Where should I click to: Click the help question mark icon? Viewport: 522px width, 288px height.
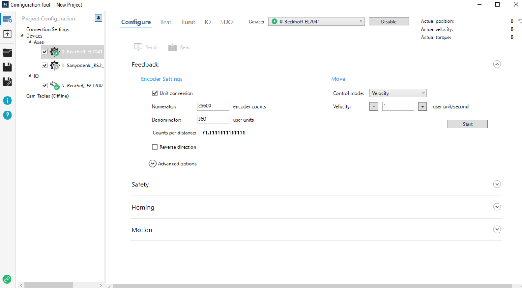click(7, 115)
